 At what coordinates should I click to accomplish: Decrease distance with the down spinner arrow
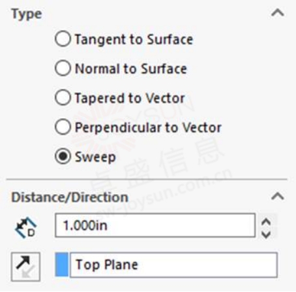(266, 235)
